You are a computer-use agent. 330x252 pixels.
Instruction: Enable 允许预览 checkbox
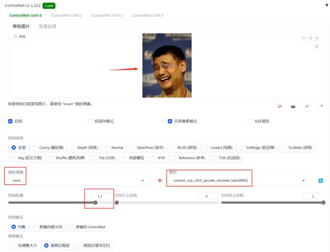click(x=250, y=121)
